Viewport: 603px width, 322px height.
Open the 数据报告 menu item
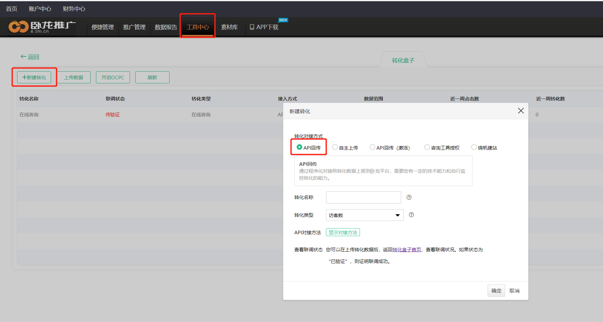(166, 27)
